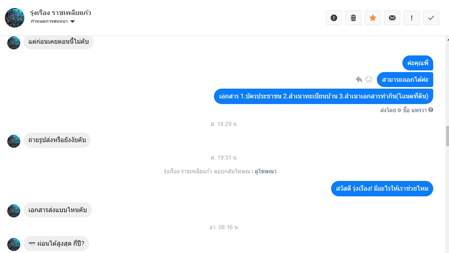
Task: Mark conversation done with checkmark icon
Action: (x=431, y=18)
